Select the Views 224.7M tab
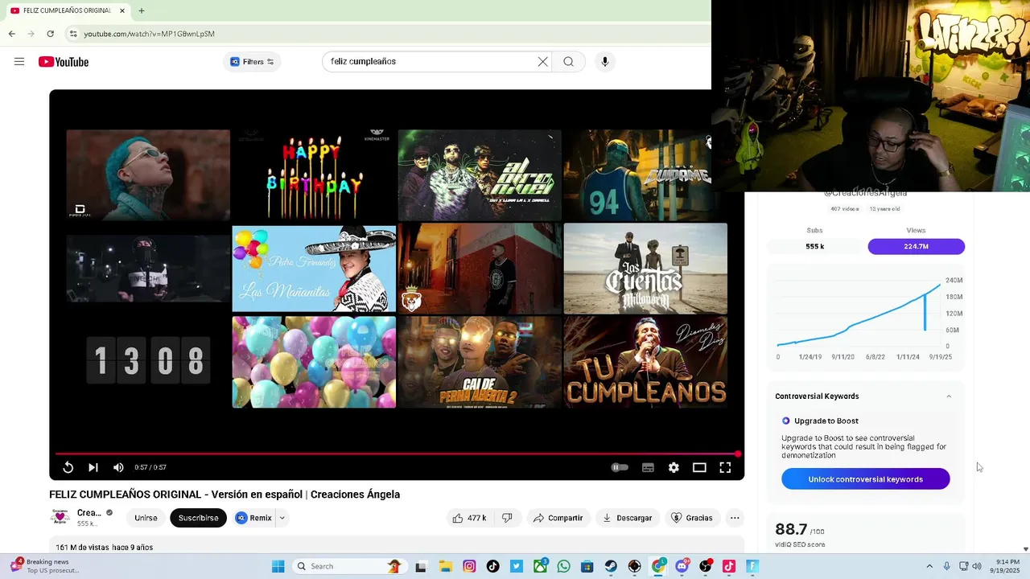Viewport: 1030px width, 579px height. (916, 246)
